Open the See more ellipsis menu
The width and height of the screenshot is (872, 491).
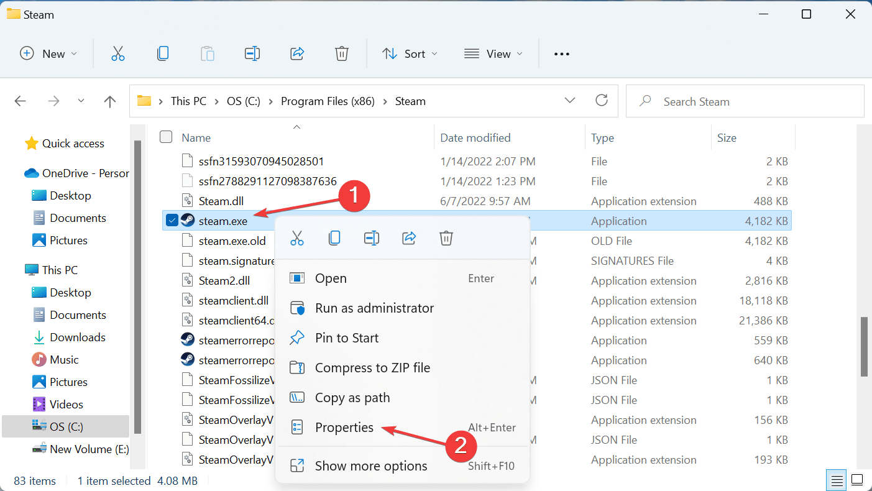[x=562, y=54]
